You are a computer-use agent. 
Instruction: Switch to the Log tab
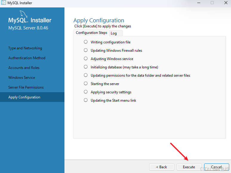(x=116, y=33)
